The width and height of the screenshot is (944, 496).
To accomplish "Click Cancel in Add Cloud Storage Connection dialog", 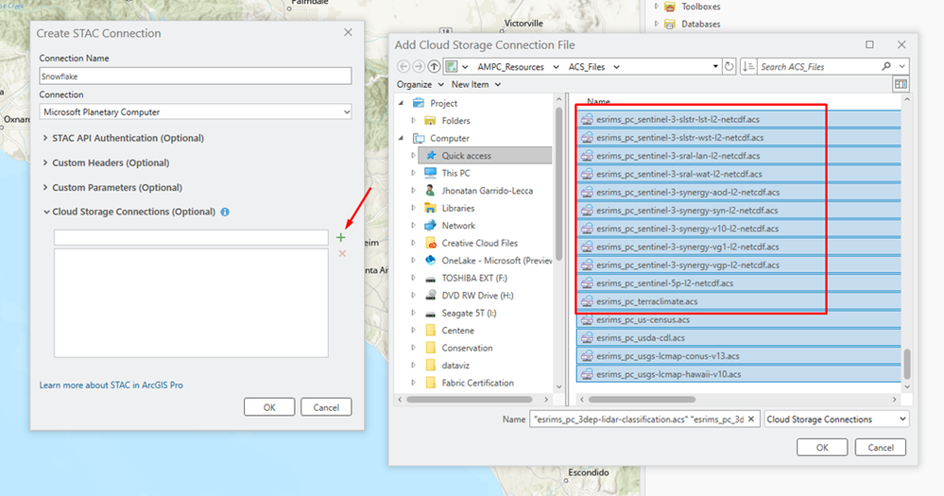I will pos(881,447).
